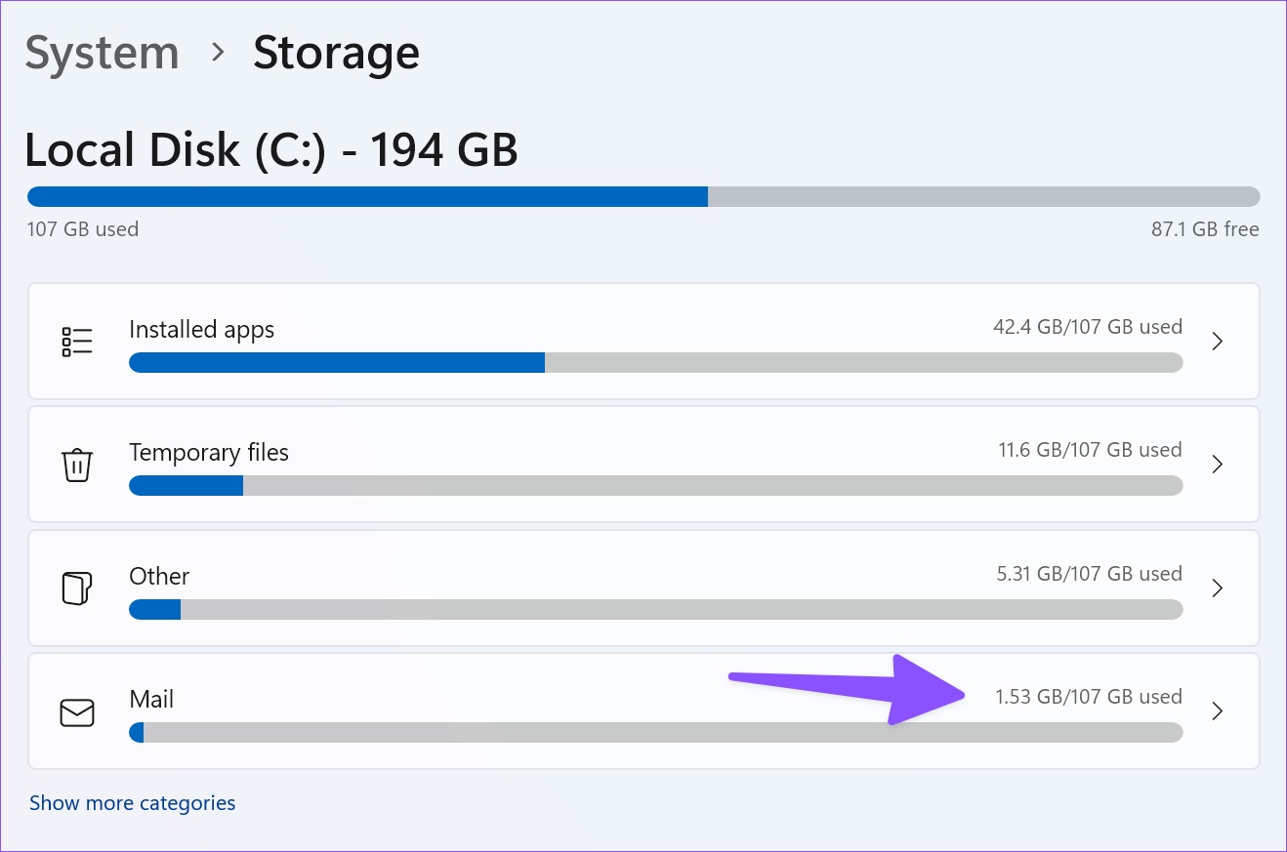Select the 1.53 GB Mail usage text
Viewport: 1287px width, 852px height.
click(1089, 697)
